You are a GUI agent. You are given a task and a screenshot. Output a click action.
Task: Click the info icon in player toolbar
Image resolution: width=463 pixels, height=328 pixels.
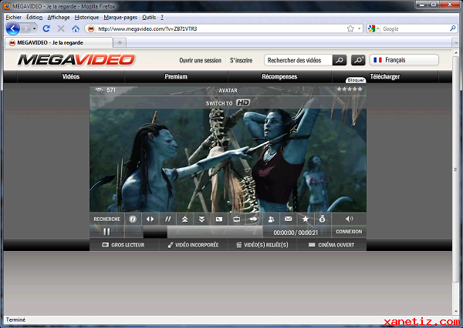[133, 219]
